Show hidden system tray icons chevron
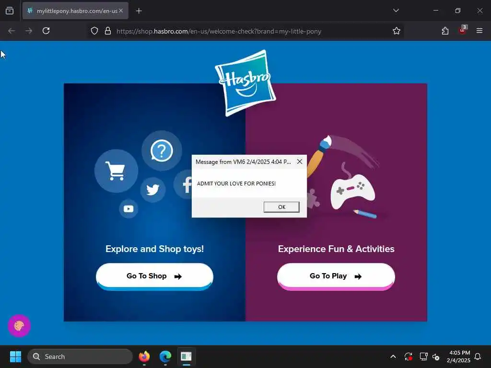The width and height of the screenshot is (491, 368). [393, 356]
